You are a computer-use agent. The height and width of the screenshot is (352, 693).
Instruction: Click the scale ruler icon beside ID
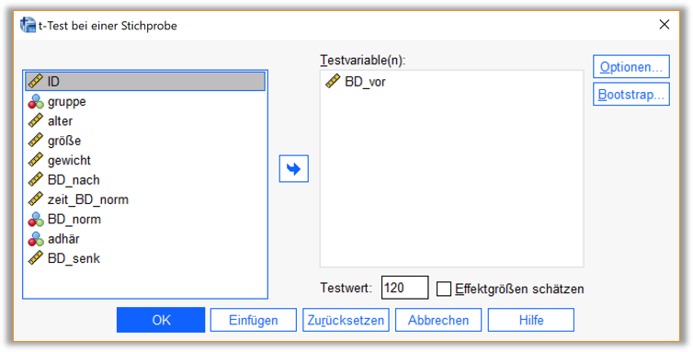(36, 82)
